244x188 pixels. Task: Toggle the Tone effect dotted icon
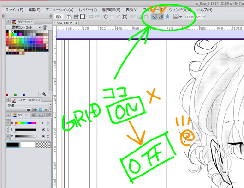pyautogui.click(x=35, y=110)
